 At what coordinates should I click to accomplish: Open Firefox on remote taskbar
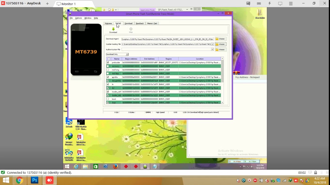[115, 166]
